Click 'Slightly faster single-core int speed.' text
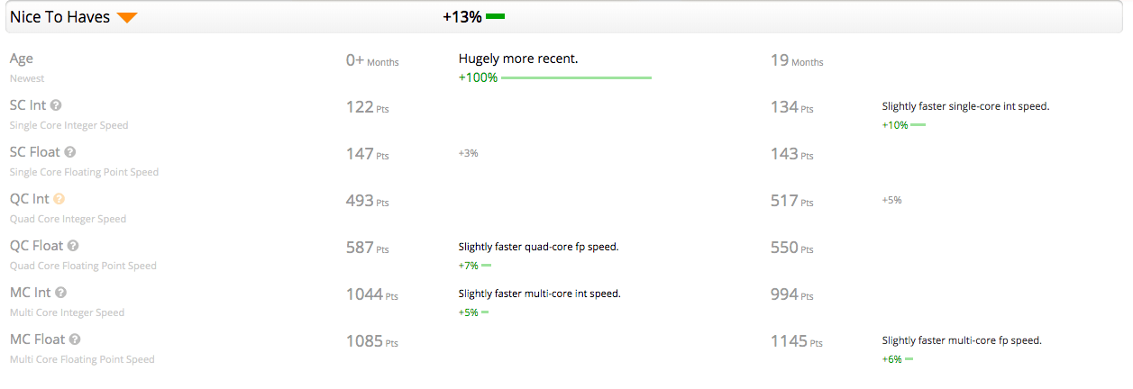 pos(965,106)
